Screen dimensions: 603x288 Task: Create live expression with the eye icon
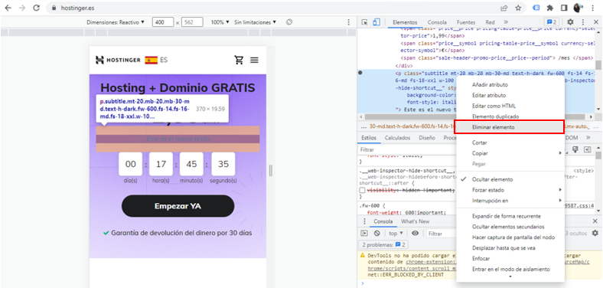[415, 234]
